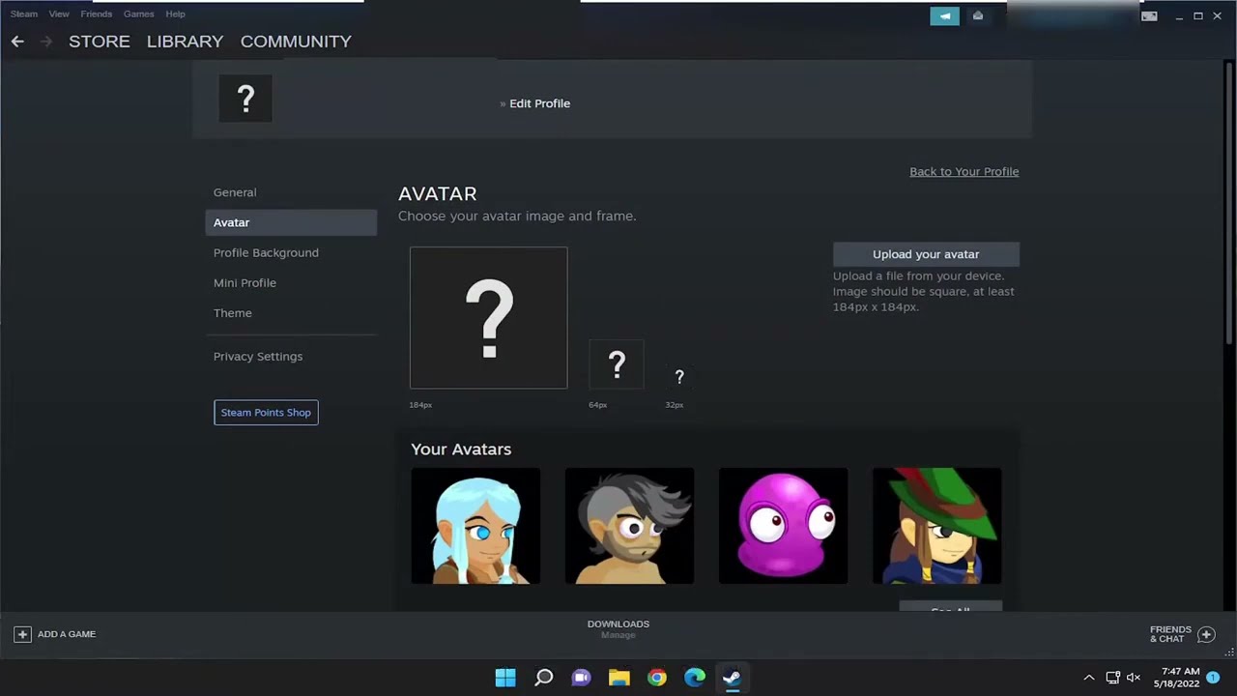Launch Google Chrome from taskbar
Image resolution: width=1237 pixels, height=696 pixels.
[x=657, y=678]
